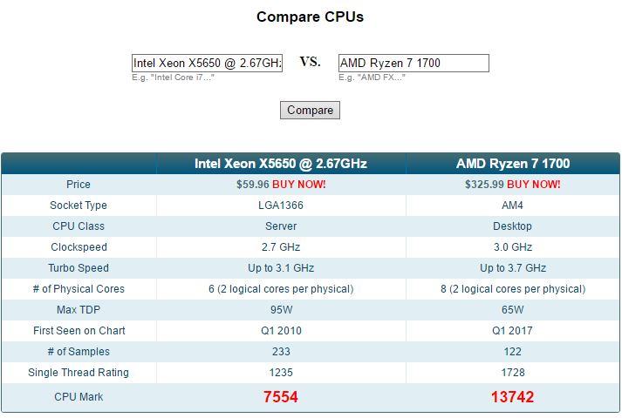Viewport: 622px width, 418px height.
Task: Open BUY NOW link for AMD Ryzen
Action: [x=534, y=185]
